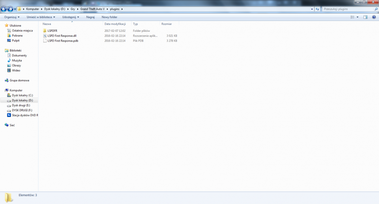
Task: Click Nagraj in the toolbar
Action: point(91,17)
